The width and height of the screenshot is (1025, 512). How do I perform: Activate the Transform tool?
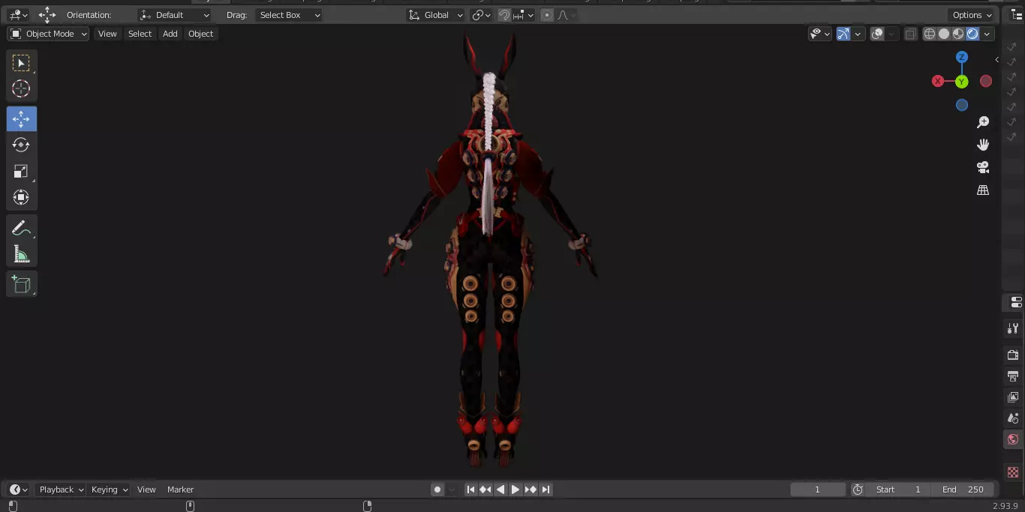(x=21, y=197)
